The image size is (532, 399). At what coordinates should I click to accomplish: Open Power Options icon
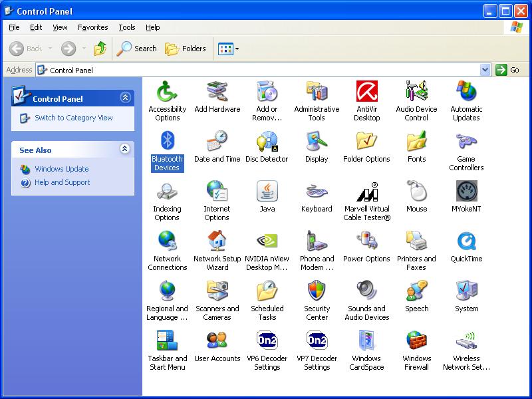[x=367, y=241]
